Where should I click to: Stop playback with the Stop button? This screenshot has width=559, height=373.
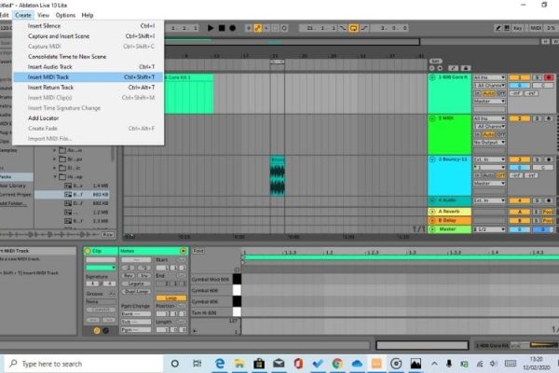click(x=222, y=28)
